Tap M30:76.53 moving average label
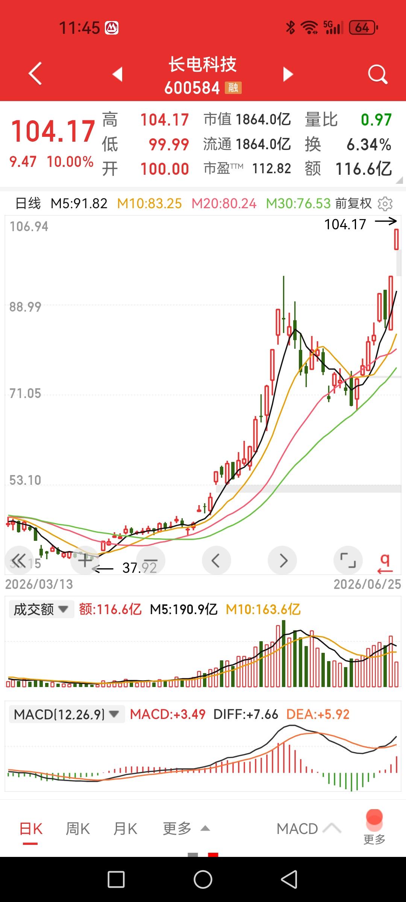The image size is (406, 902). (298, 203)
